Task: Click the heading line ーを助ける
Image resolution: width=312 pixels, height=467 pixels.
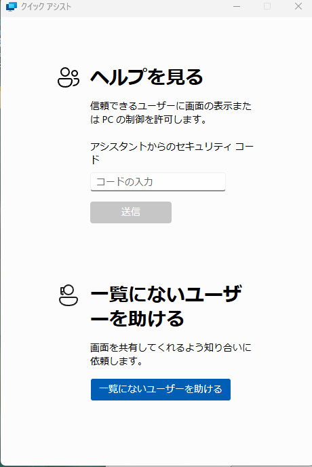Action: click(x=137, y=318)
